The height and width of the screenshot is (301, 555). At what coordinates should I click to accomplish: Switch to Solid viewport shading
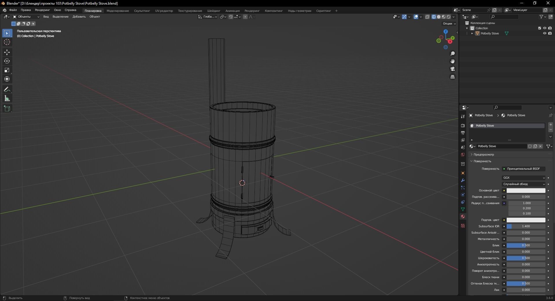[438, 17]
